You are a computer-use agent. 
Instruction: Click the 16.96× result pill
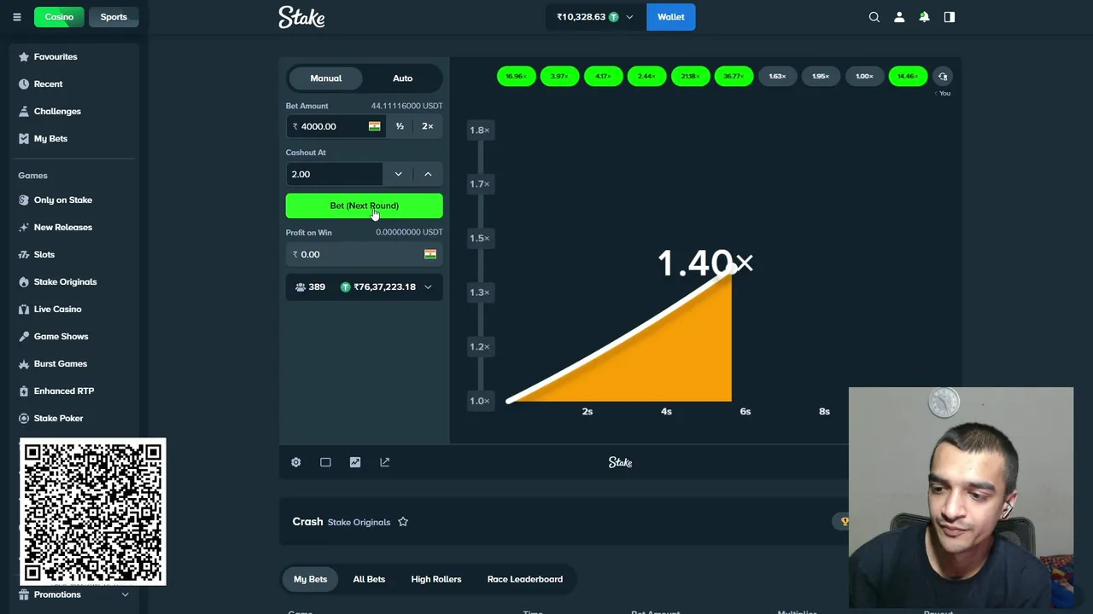pos(516,77)
